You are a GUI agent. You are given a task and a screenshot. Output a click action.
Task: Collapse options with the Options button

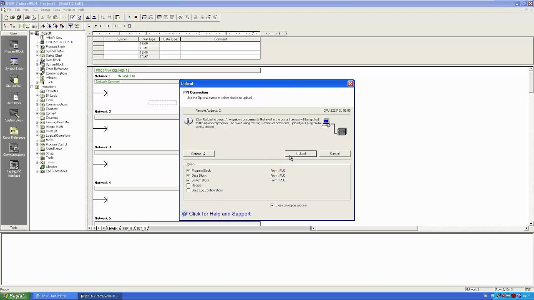[x=198, y=154]
